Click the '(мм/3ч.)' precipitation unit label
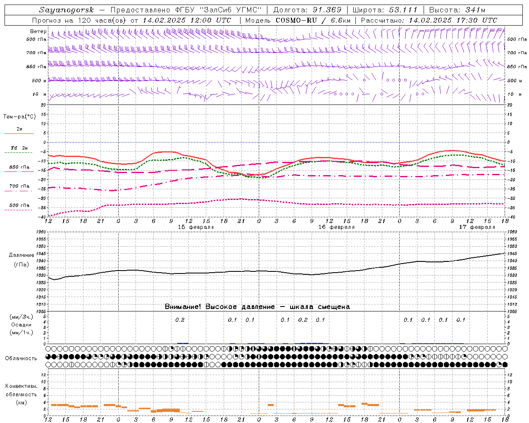Viewport: 529px width, 423px height. tap(21, 317)
